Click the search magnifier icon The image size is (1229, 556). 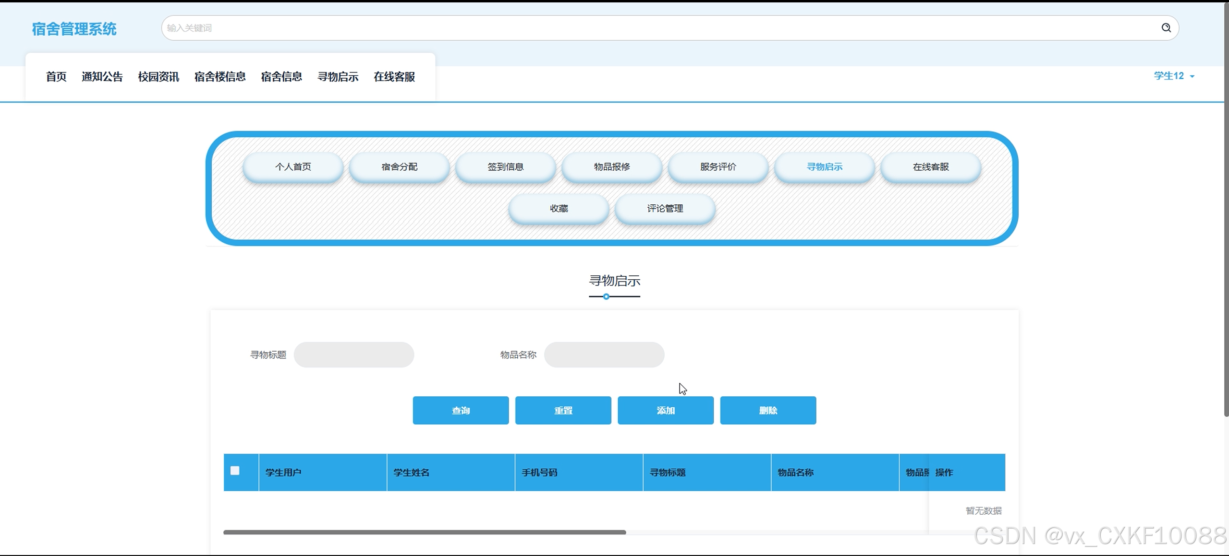1166,28
